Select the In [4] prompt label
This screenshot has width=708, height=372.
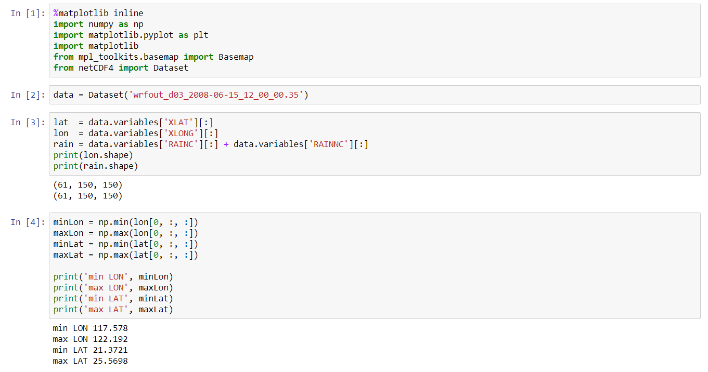pos(28,222)
